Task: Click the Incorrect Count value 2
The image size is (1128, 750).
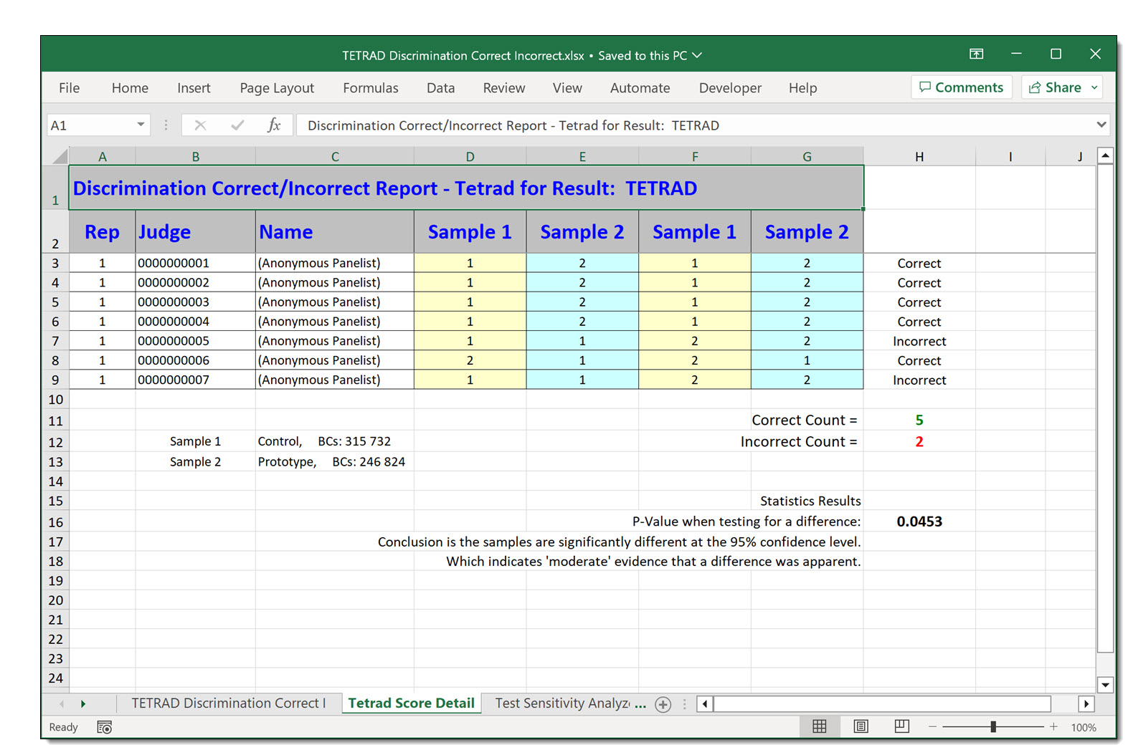Action: pyautogui.click(x=919, y=441)
